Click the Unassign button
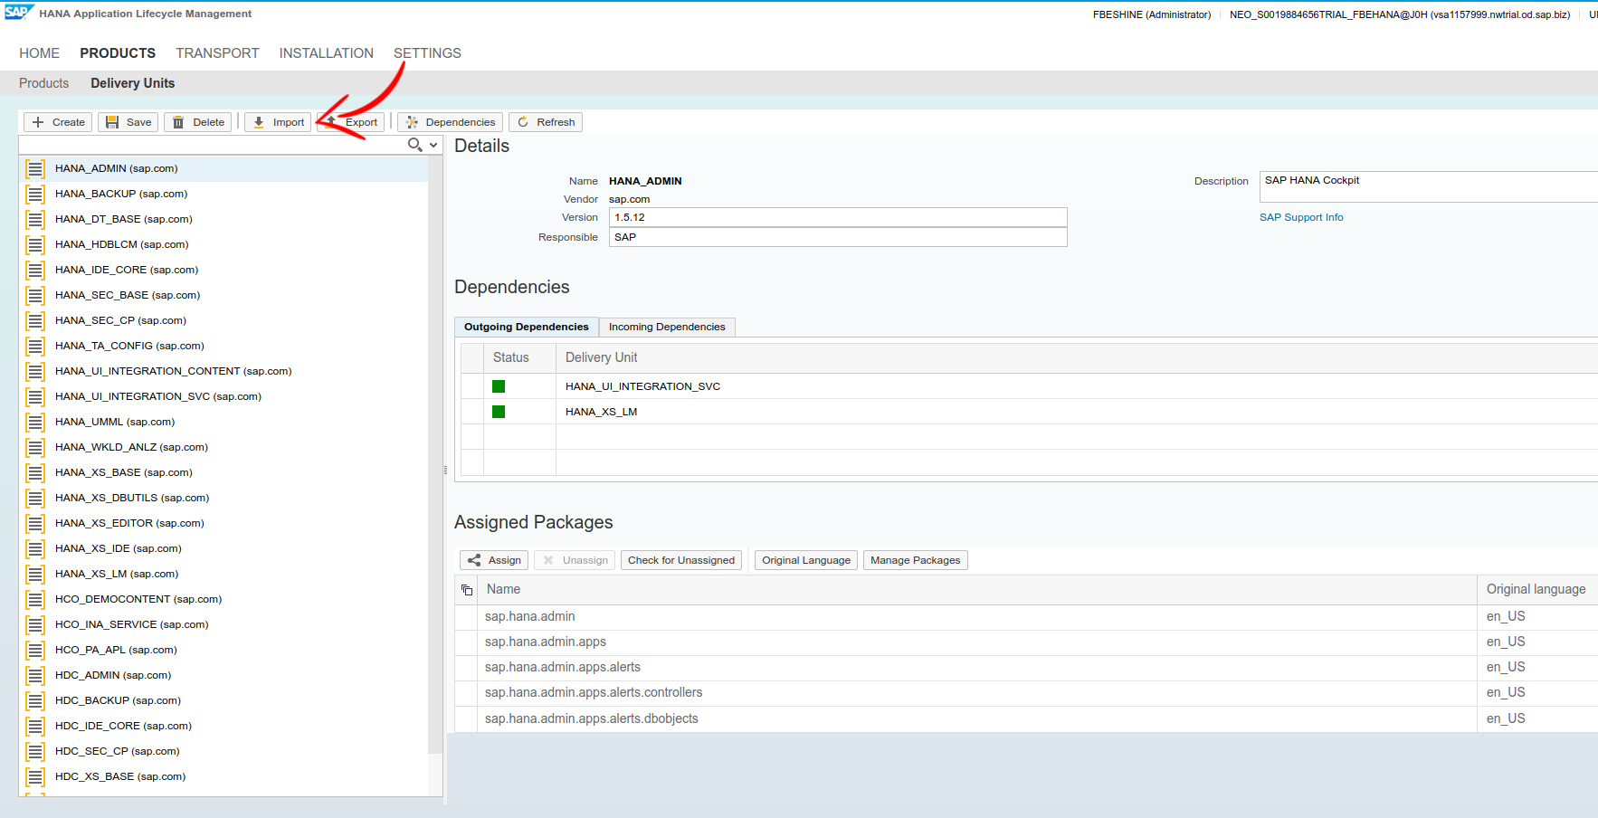 [575, 560]
